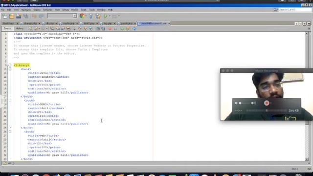Click the New File toolbar icon
Viewport: 313px width, 176px height.
(x=4, y=16)
